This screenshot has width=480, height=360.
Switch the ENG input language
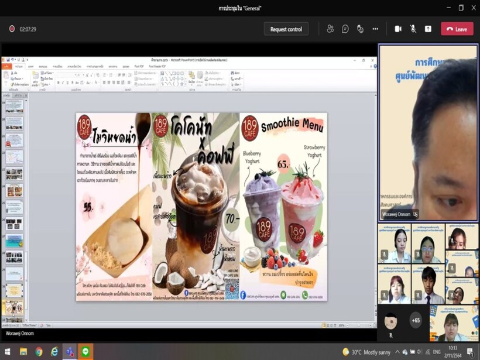pyautogui.click(x=437, y=352)
